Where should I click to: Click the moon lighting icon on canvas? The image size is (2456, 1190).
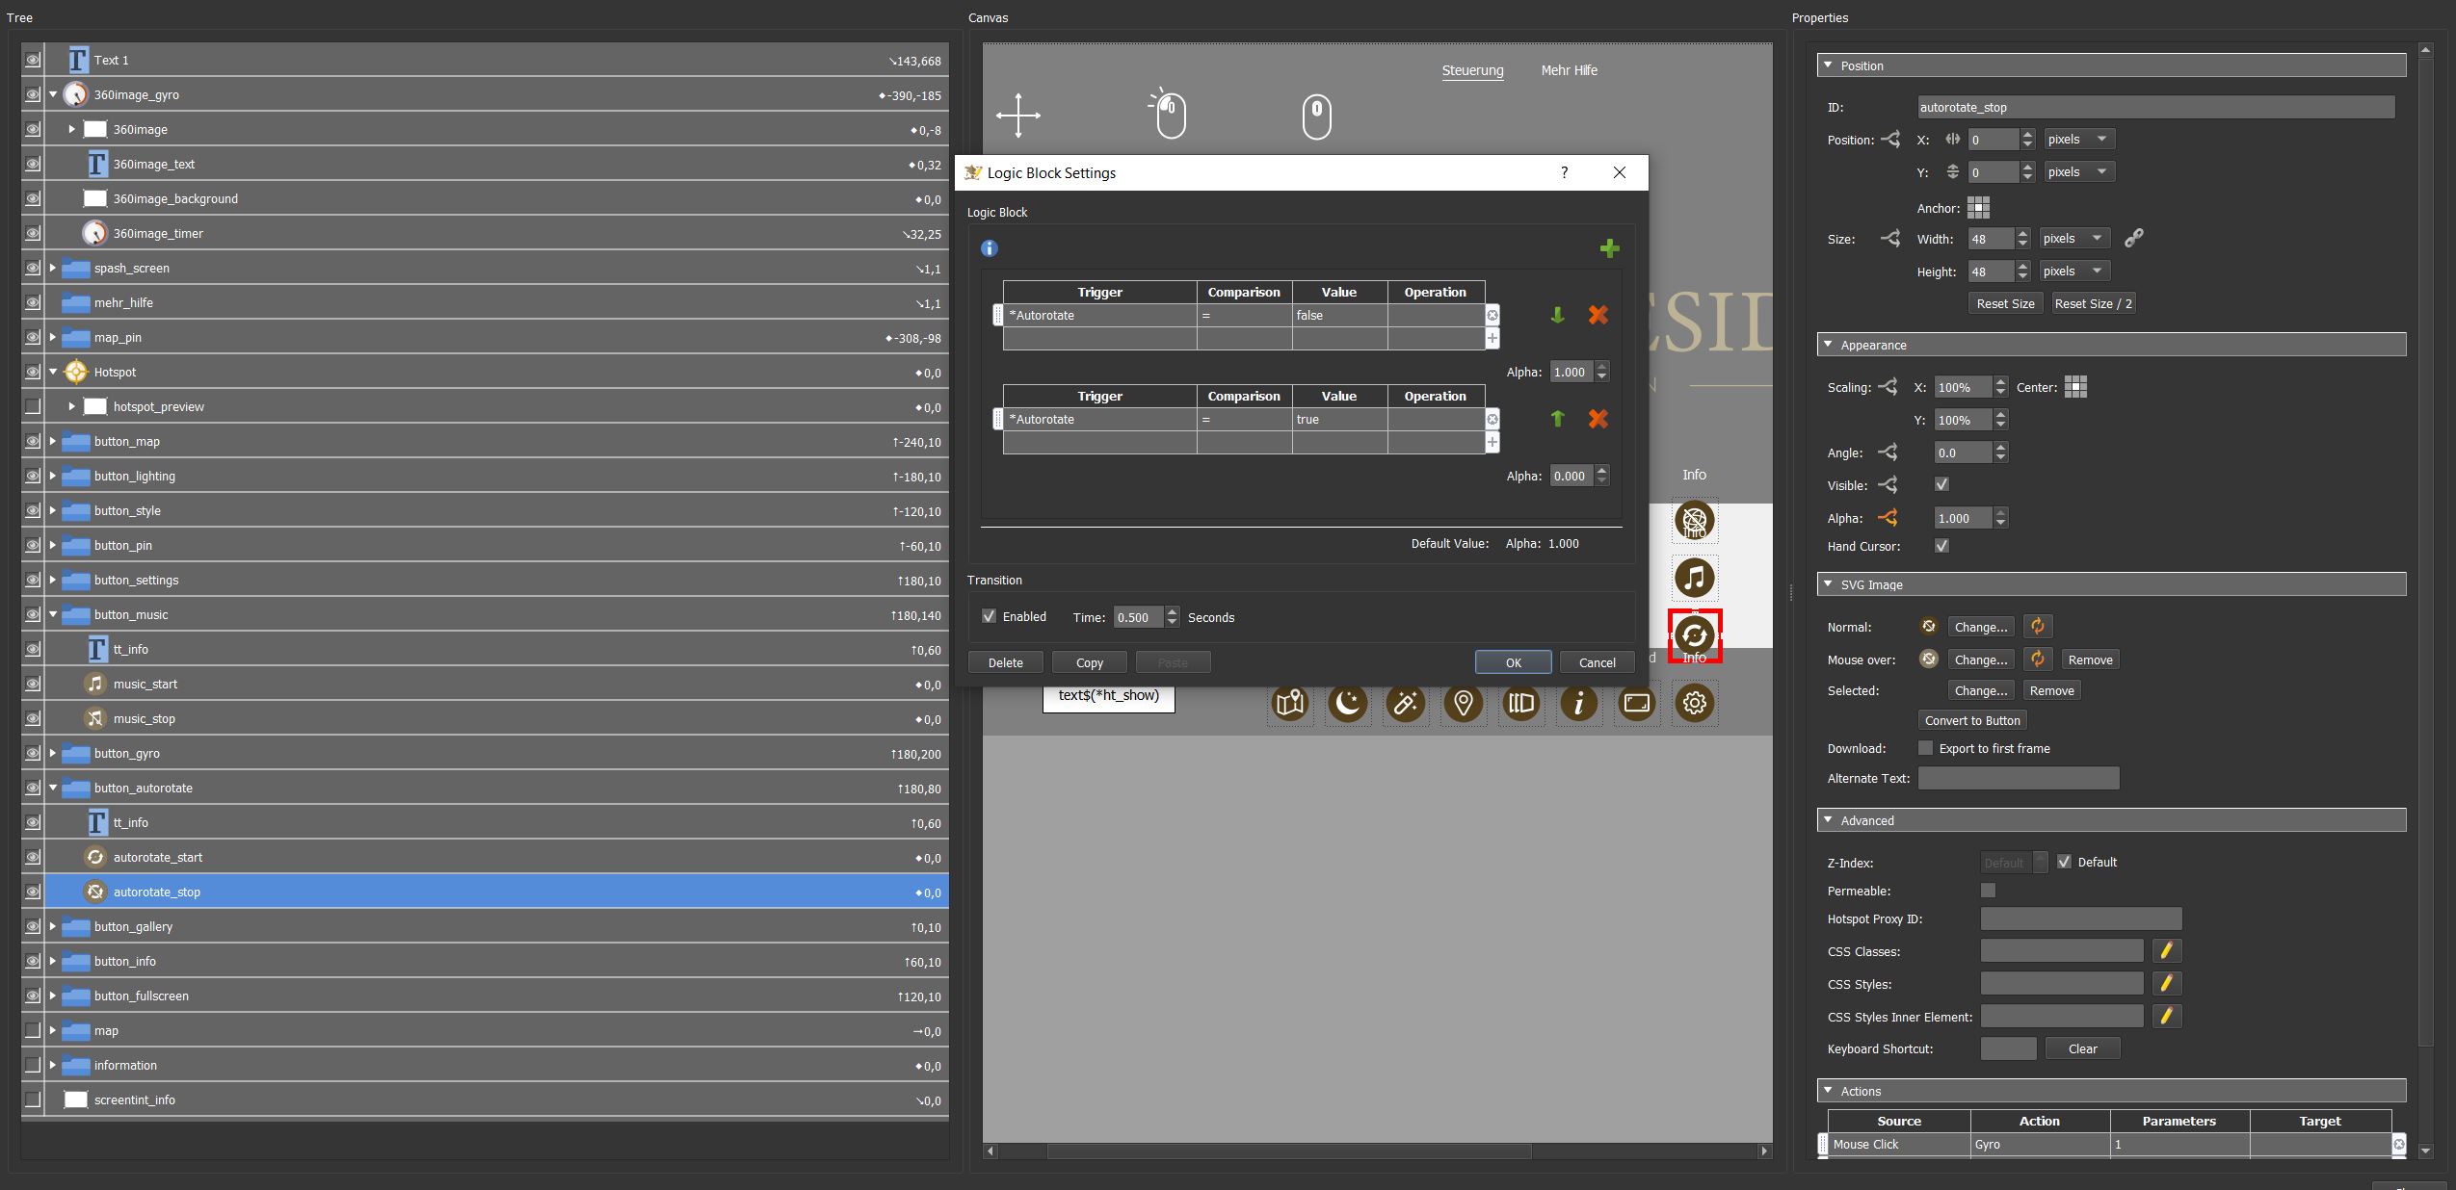[x=1348, y=704]
